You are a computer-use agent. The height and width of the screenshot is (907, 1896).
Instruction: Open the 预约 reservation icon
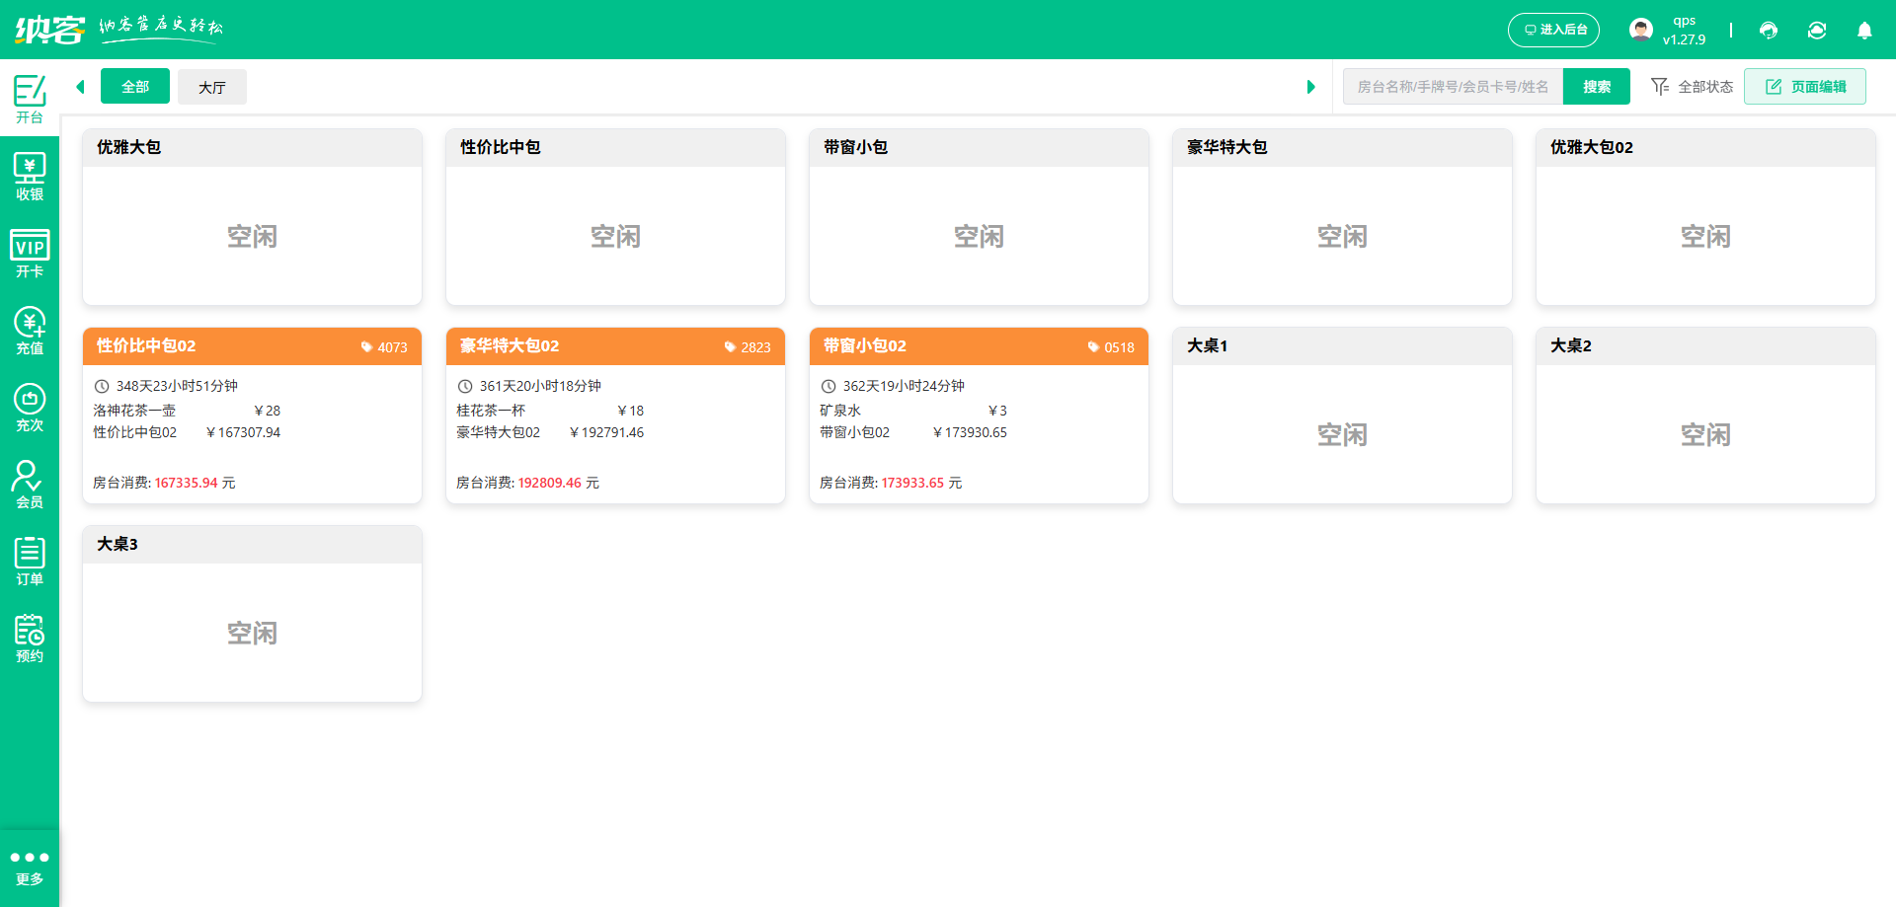click(30, 638)
